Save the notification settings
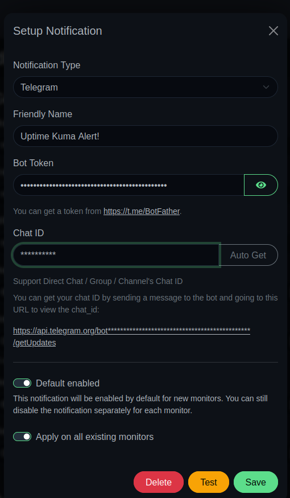Screen dimensions: 290x498 [256, 482]
